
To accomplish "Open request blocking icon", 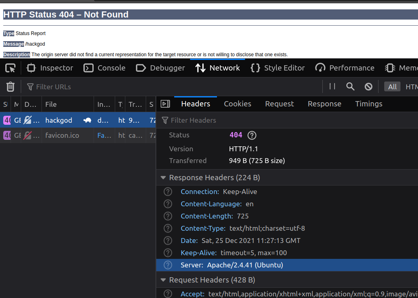I will tap(368, 86).
